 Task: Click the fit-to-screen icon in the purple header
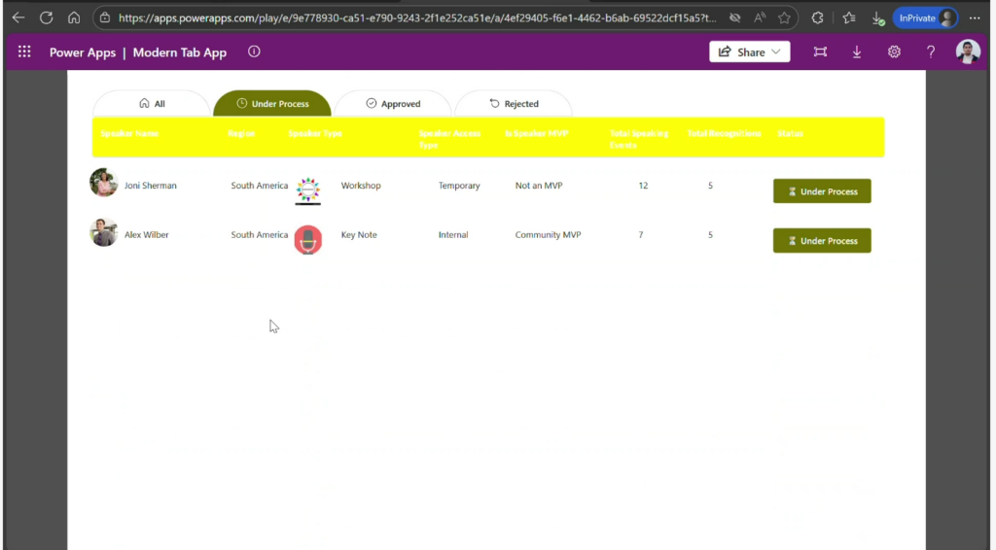pos(820,52)
